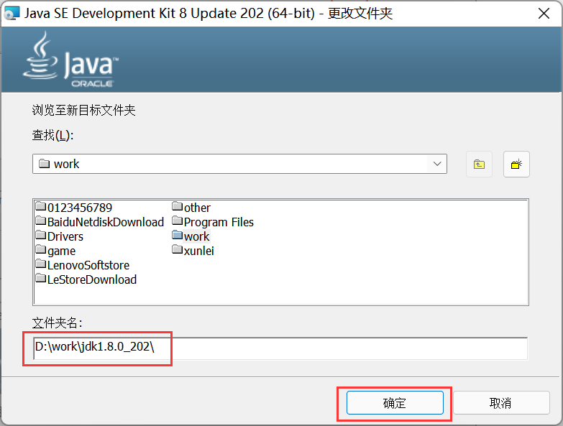Click the folder icon in the work combo box
This screenshot has width=563, height=426.
point(44,164)
